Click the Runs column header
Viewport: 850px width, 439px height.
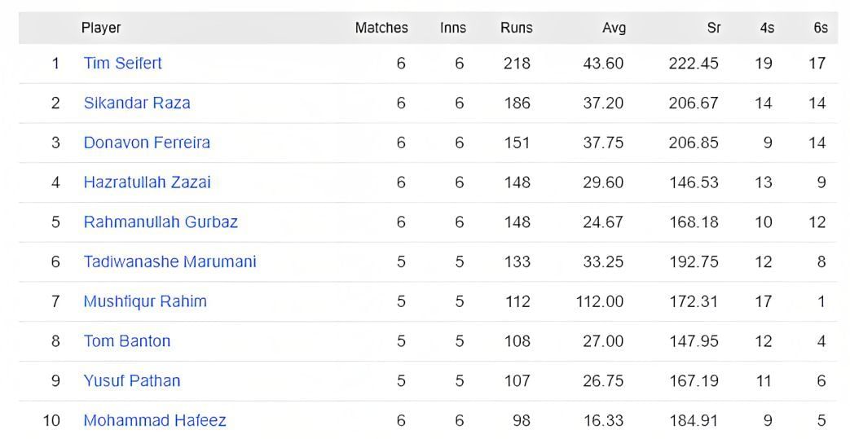point(517,28)
